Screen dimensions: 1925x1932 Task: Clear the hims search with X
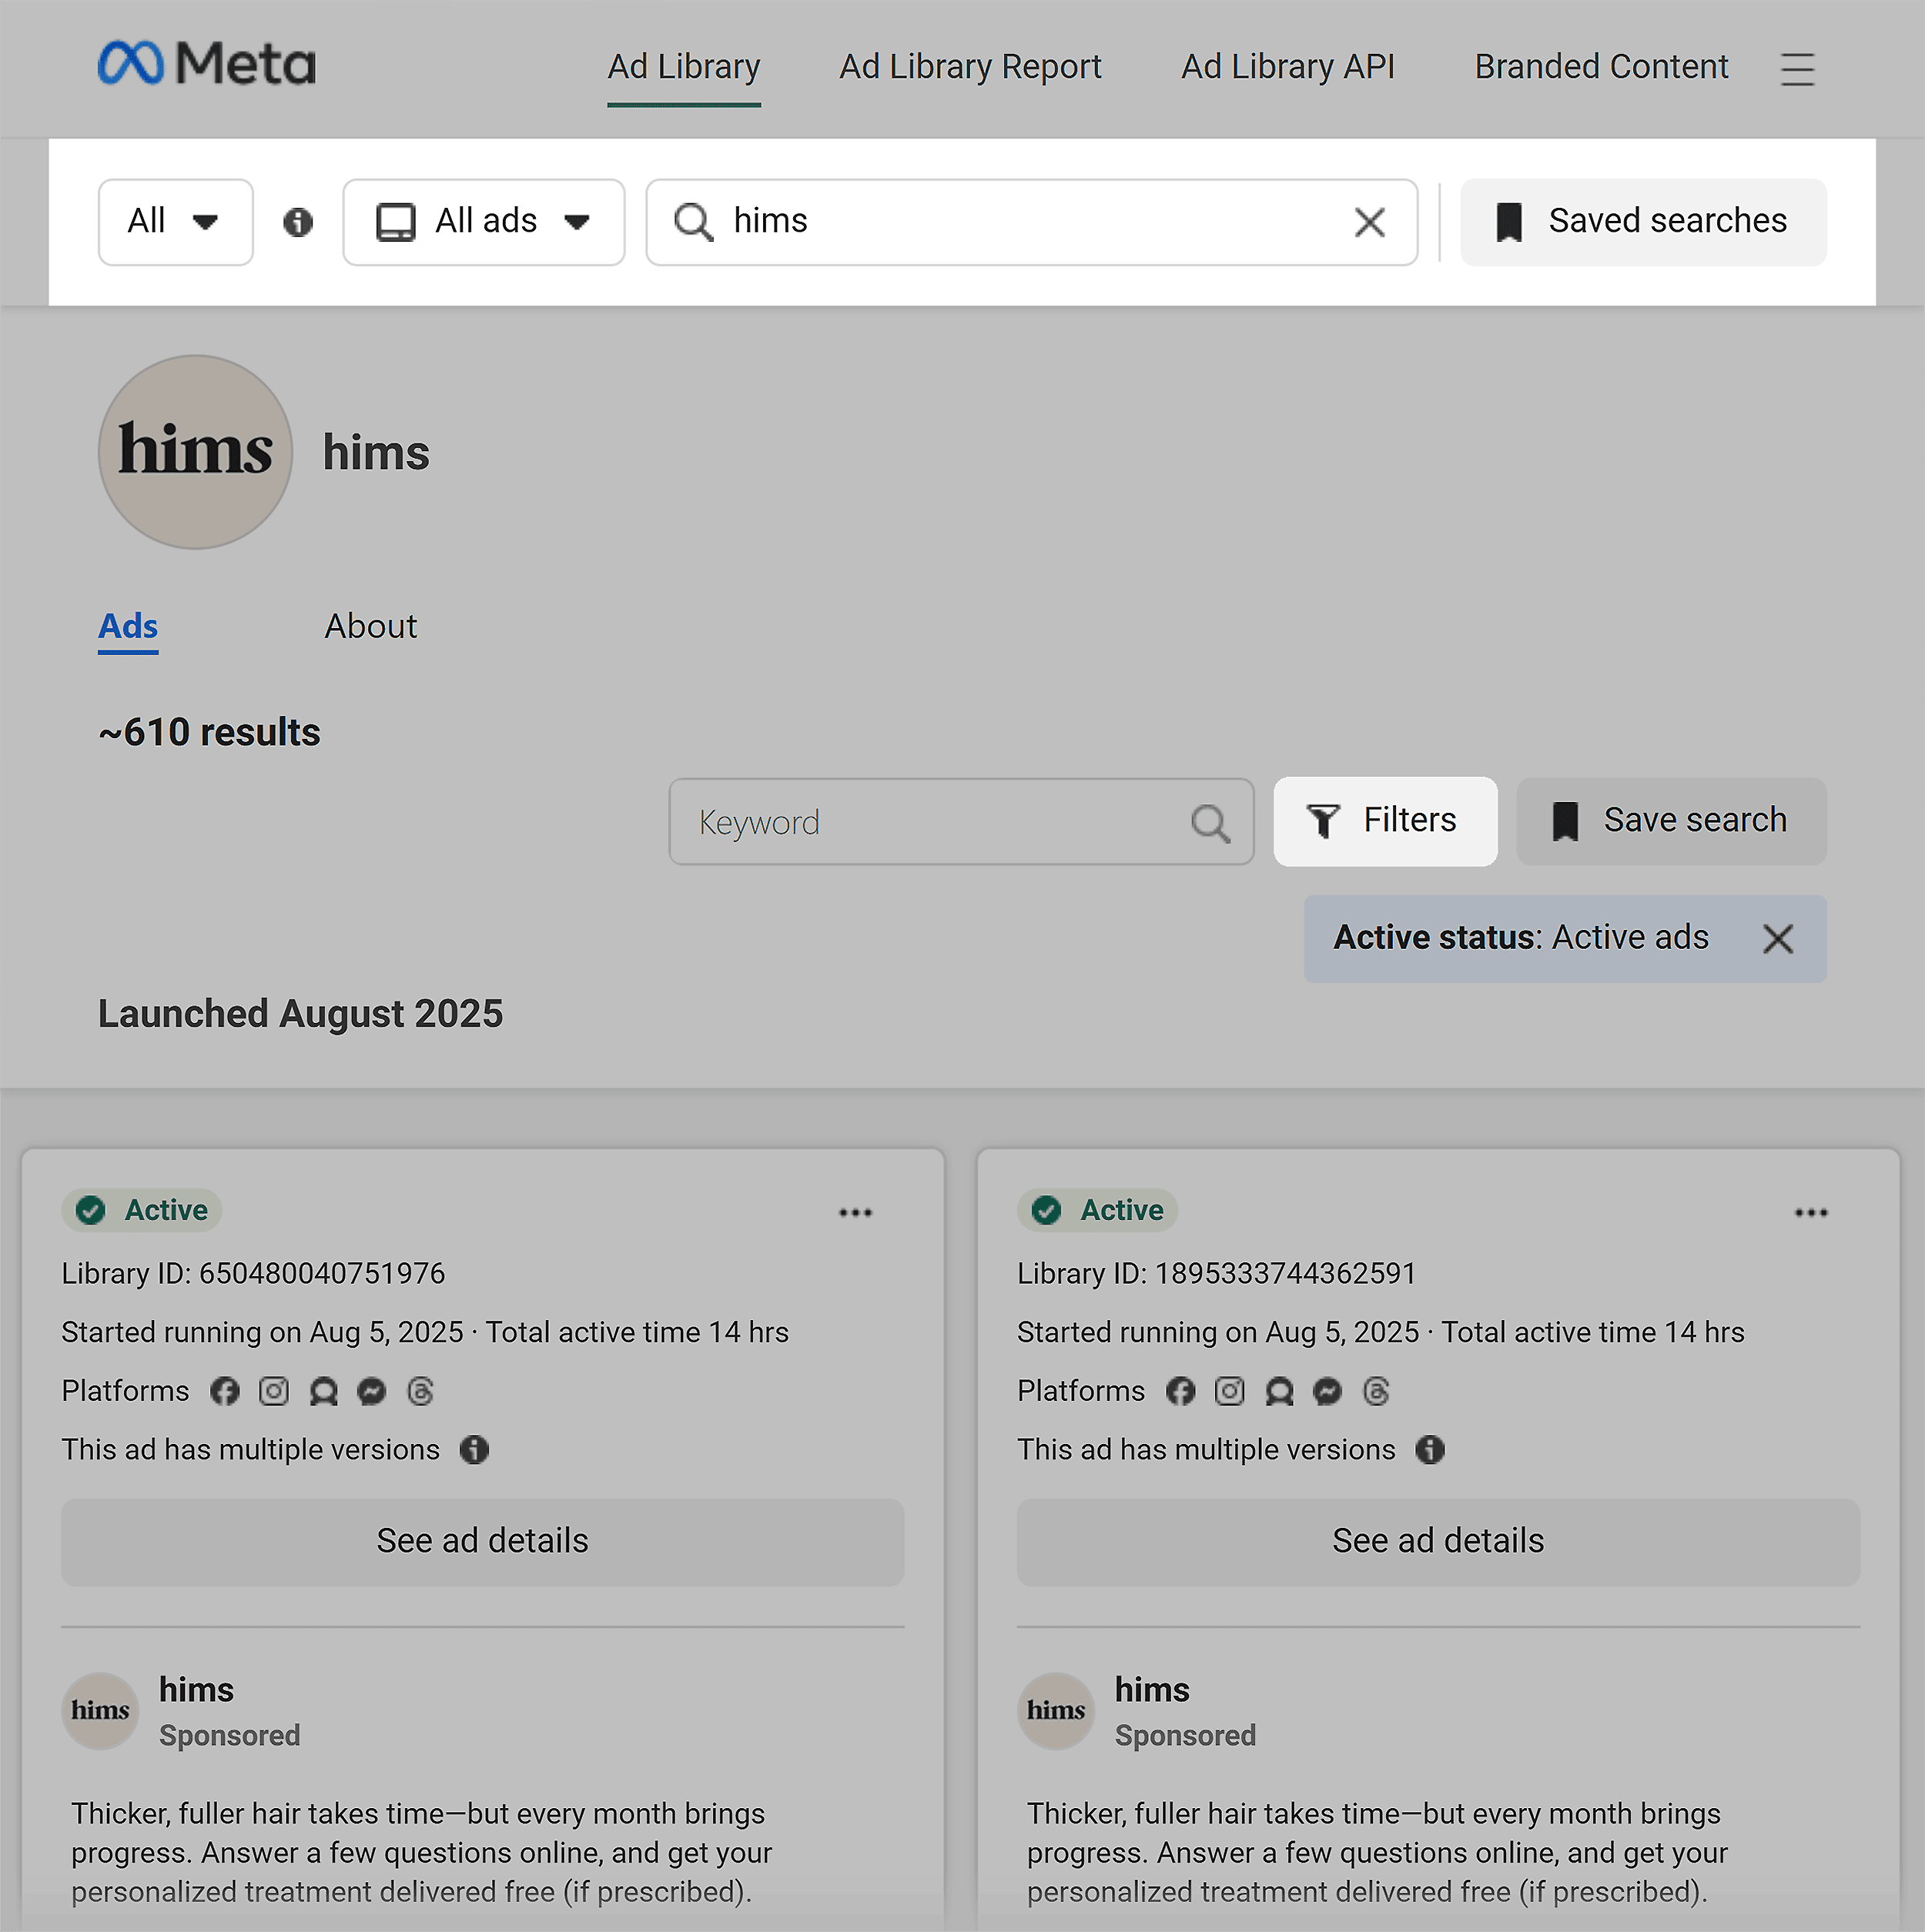coord(1369,222)
